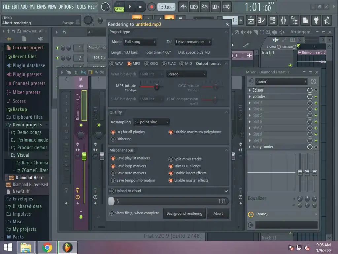Expand the Fruity Limiter slot arrow
This screenshot has width=338, height=254.
point(250,147)
